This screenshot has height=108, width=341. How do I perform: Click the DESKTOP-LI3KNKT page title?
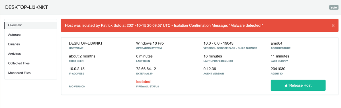tap(26, 7)
